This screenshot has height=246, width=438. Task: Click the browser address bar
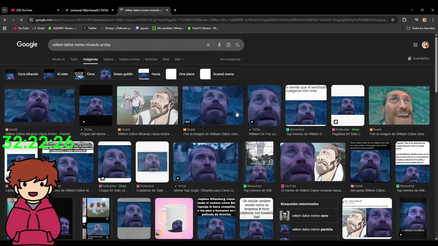coord(211,20)
